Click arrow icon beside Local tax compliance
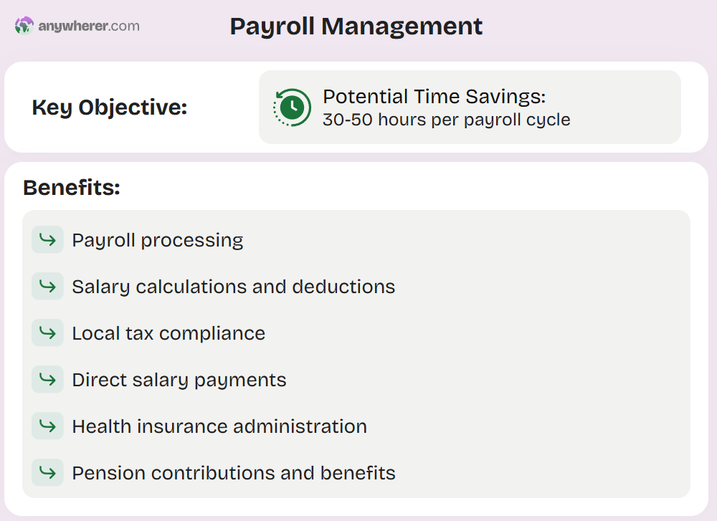 [47, 333]
